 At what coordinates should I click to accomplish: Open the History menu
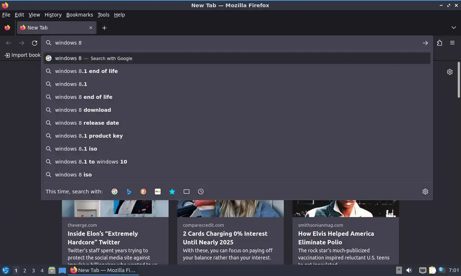click(53, 15)
